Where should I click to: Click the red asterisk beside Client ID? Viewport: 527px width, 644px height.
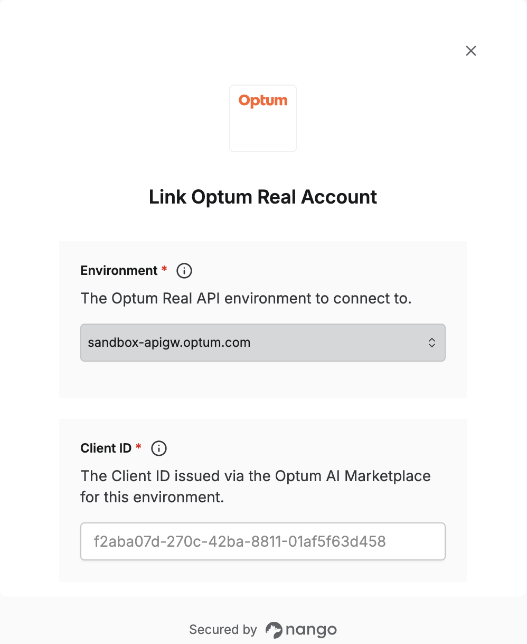click(x=138, y=447)
